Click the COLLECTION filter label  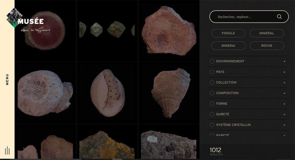[x=226, y=83]
